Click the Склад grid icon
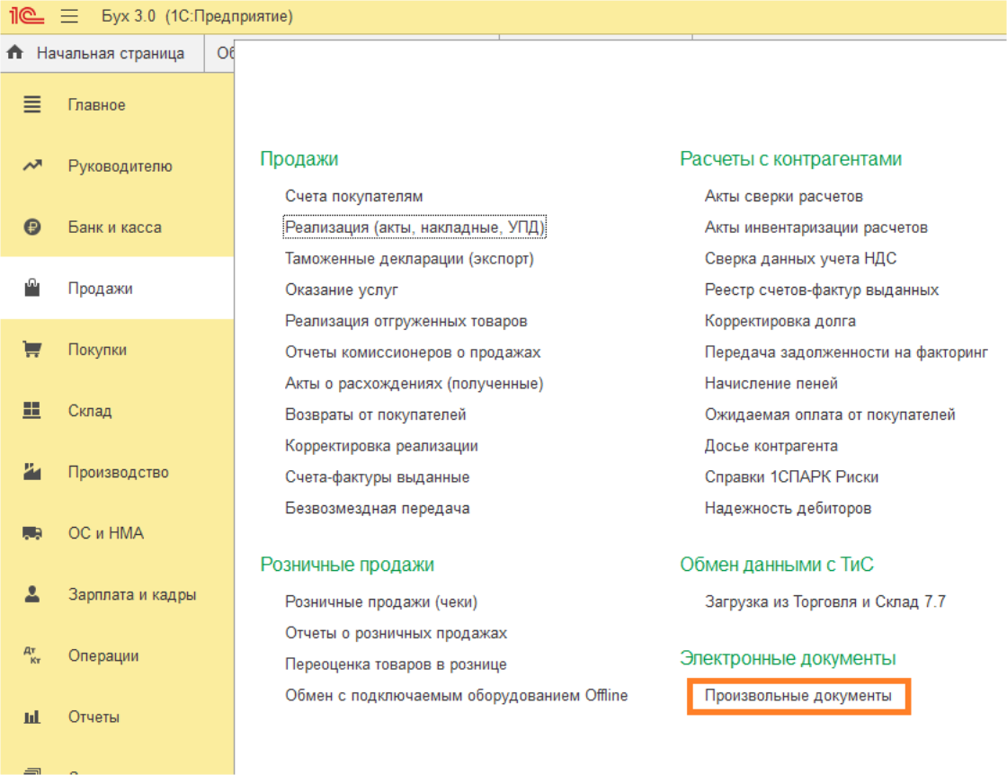Image resolution: width=1007 pixels, height=775 pixels. [32, 411]
